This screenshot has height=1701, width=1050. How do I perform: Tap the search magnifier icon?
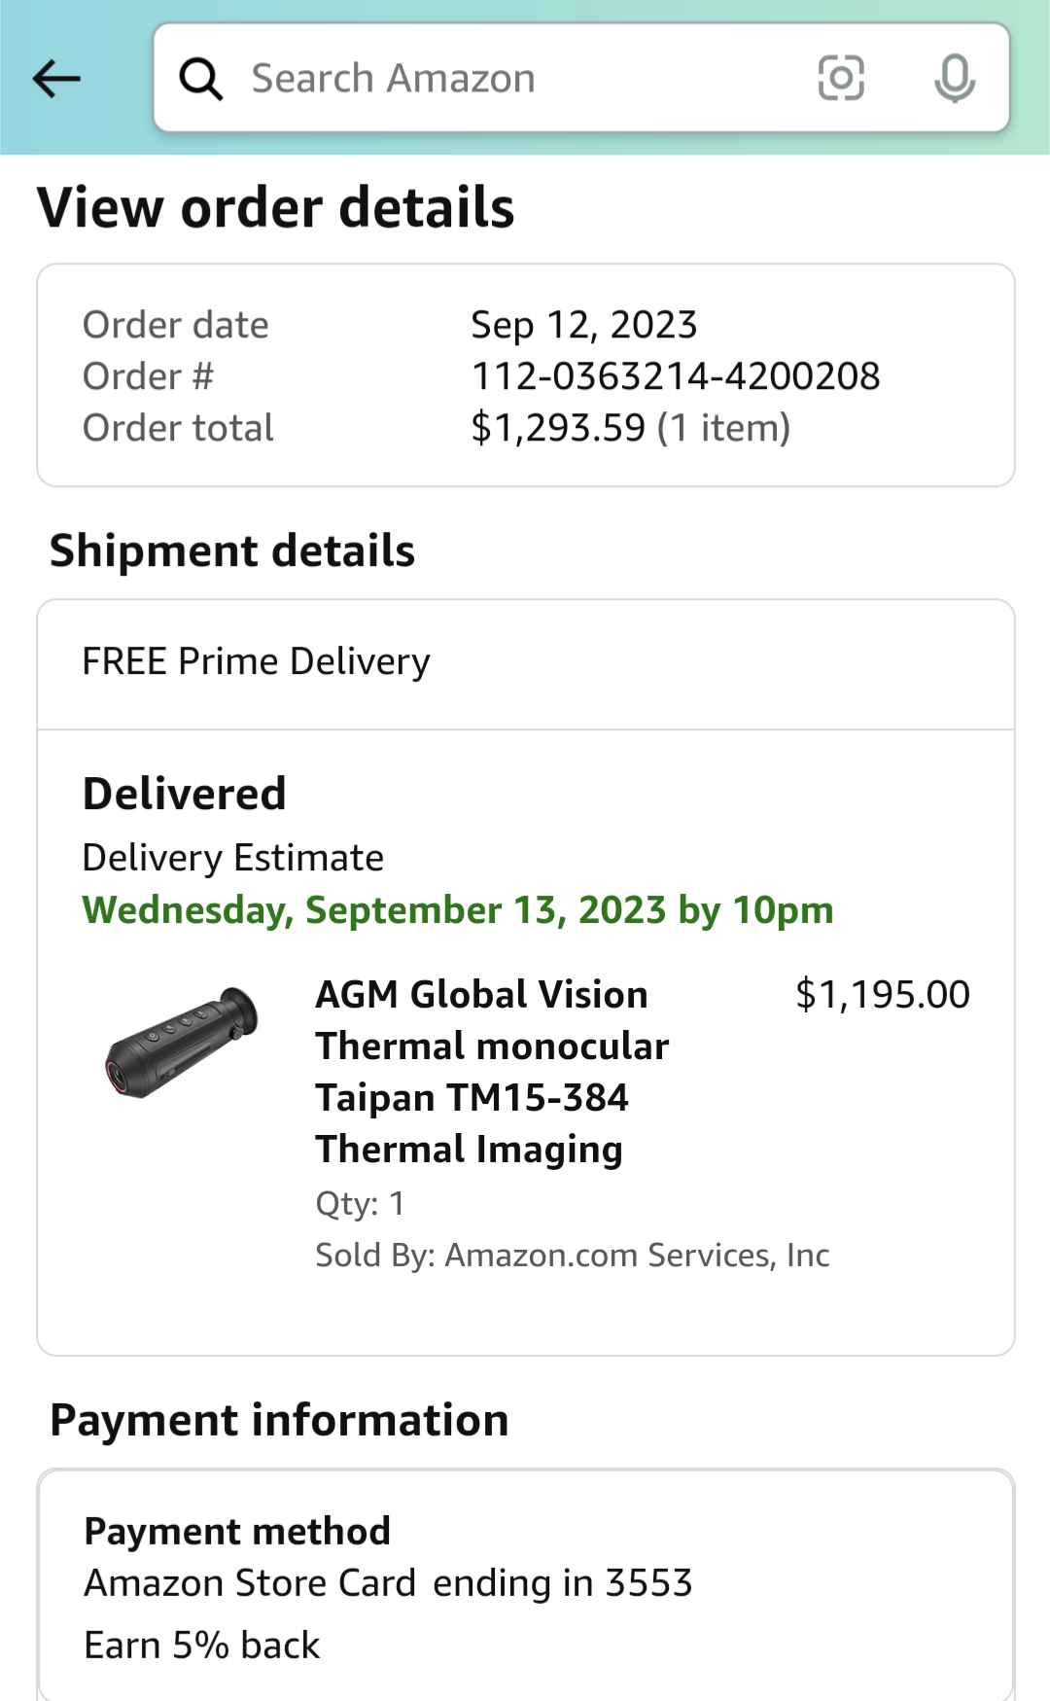pyautogui.click(x=201, y=79)
